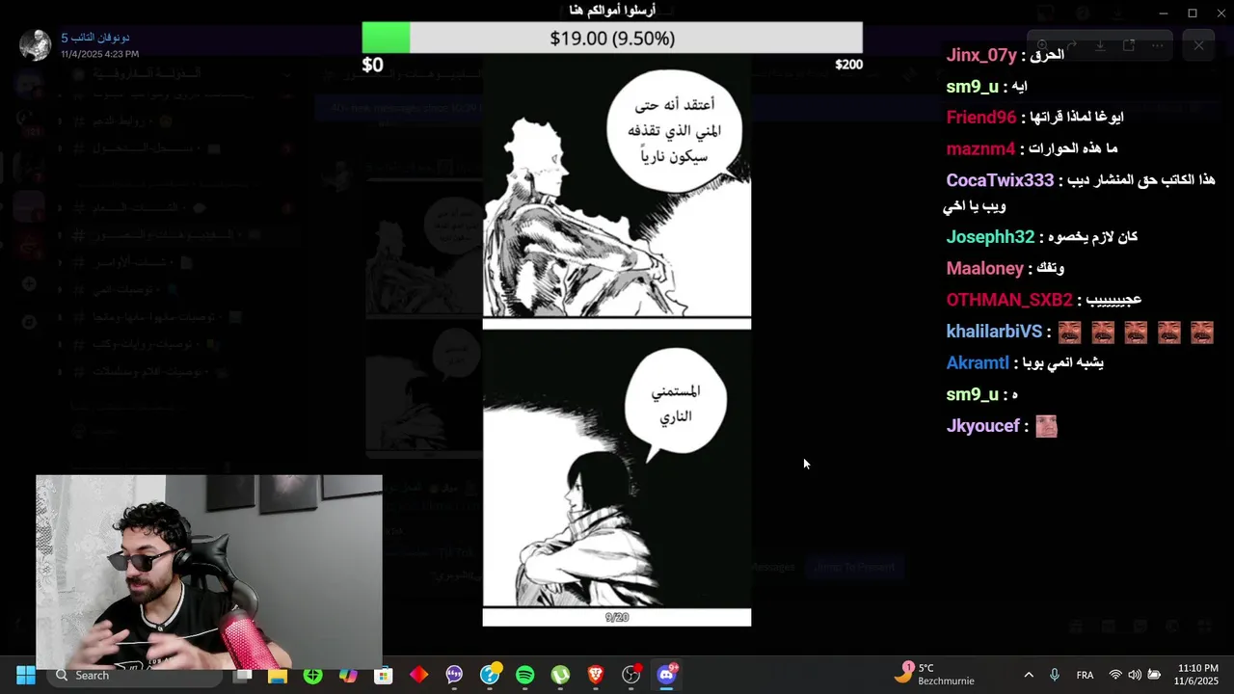The image size is (1234, 694).
Task: Click the taskbar Search box
Action: 133,675
